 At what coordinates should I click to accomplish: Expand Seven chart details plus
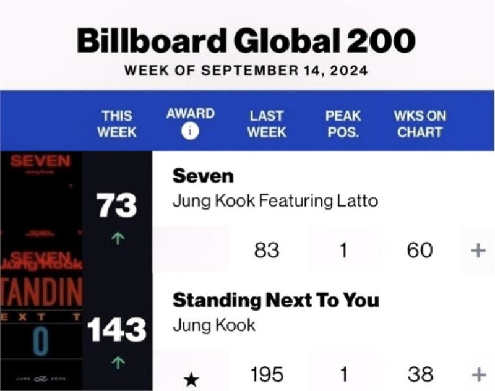478,251
